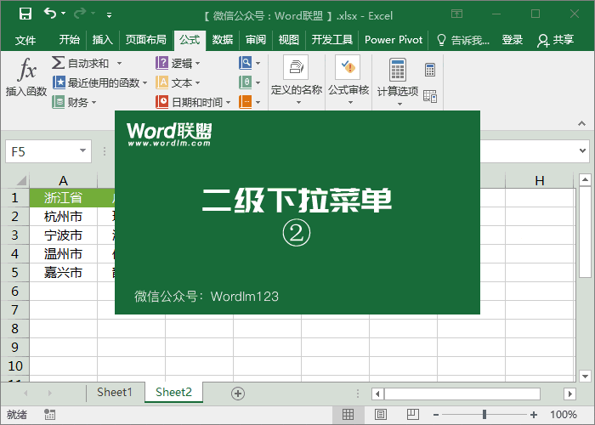
Task: Save the workbook with the floppy disk icon
Action: (x=25, y=14)
